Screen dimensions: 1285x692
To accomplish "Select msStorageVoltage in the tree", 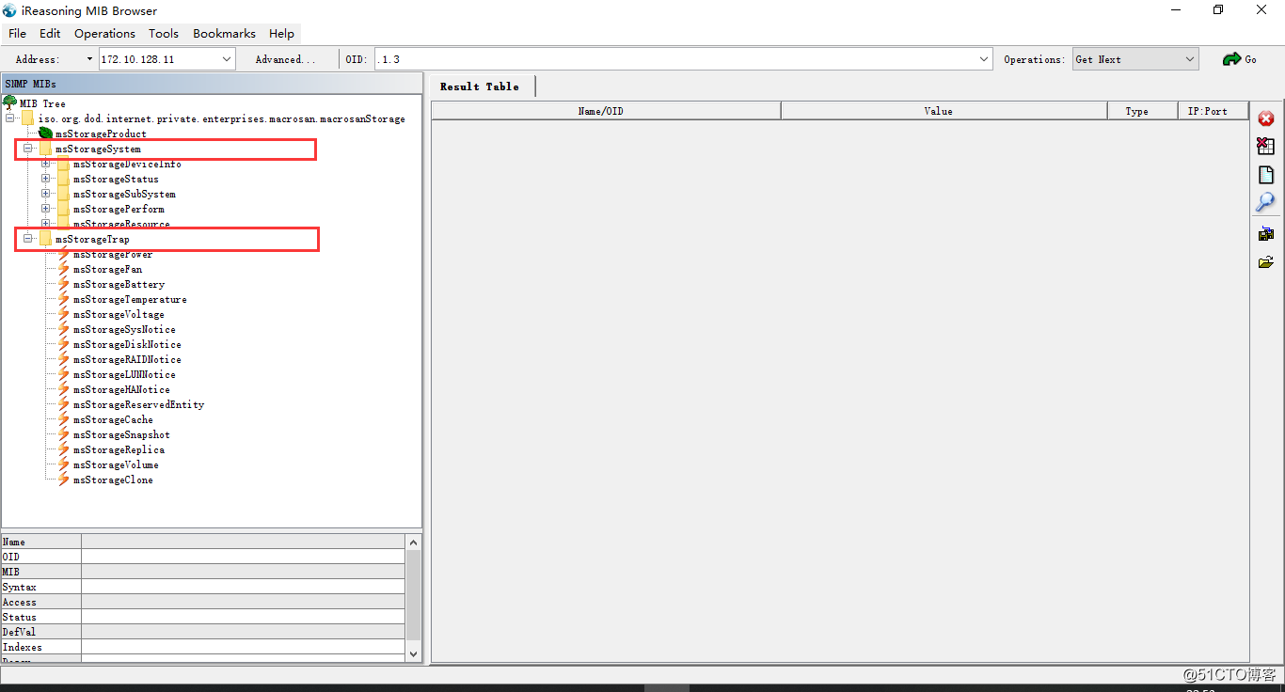I will pyautogui.click(x=119, y=314).
